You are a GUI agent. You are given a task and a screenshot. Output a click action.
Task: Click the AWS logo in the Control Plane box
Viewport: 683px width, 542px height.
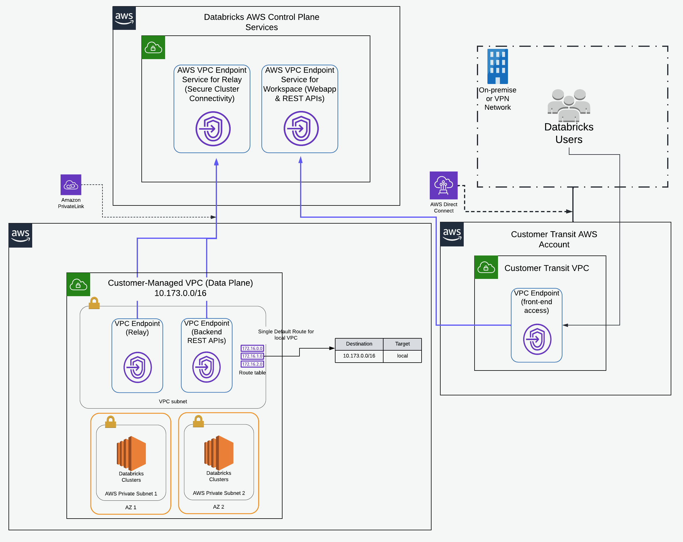(x=124, y=18)
